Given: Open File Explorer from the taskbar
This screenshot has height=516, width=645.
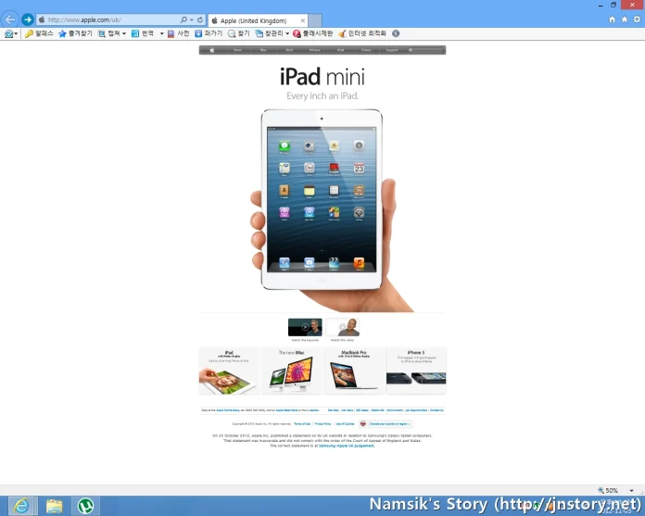Looking at the screenshot, I should [55, 506].
